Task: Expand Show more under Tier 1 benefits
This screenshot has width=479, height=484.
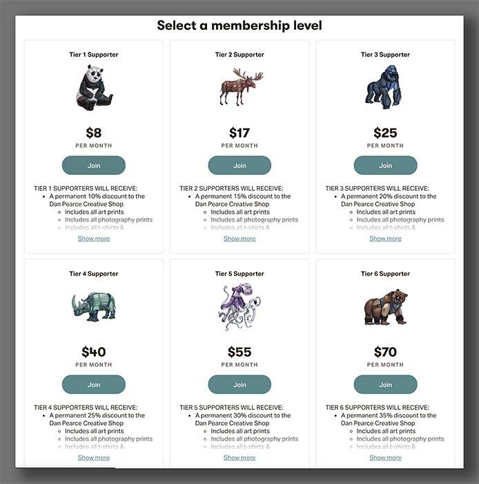Action: (94, 239)
